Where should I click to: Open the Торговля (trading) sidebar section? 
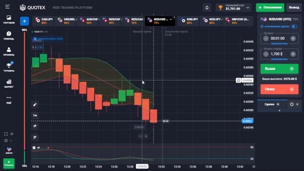tap(9, 19)
